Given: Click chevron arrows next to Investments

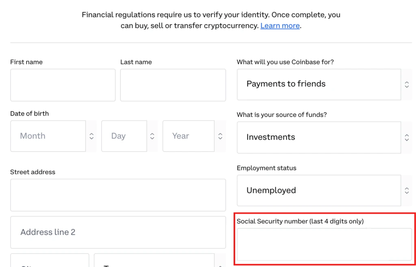Looking at the screenshot, I should coord(407,138).
